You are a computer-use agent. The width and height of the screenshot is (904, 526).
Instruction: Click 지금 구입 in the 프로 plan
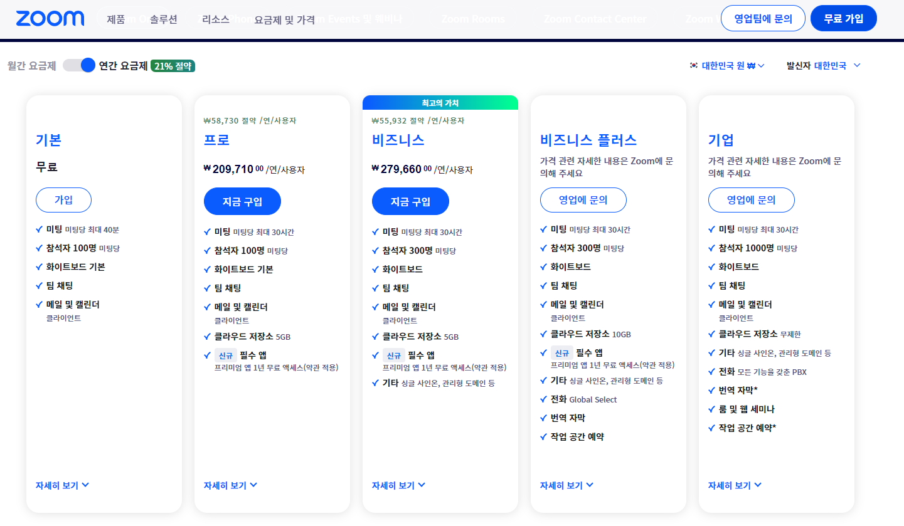242,201
